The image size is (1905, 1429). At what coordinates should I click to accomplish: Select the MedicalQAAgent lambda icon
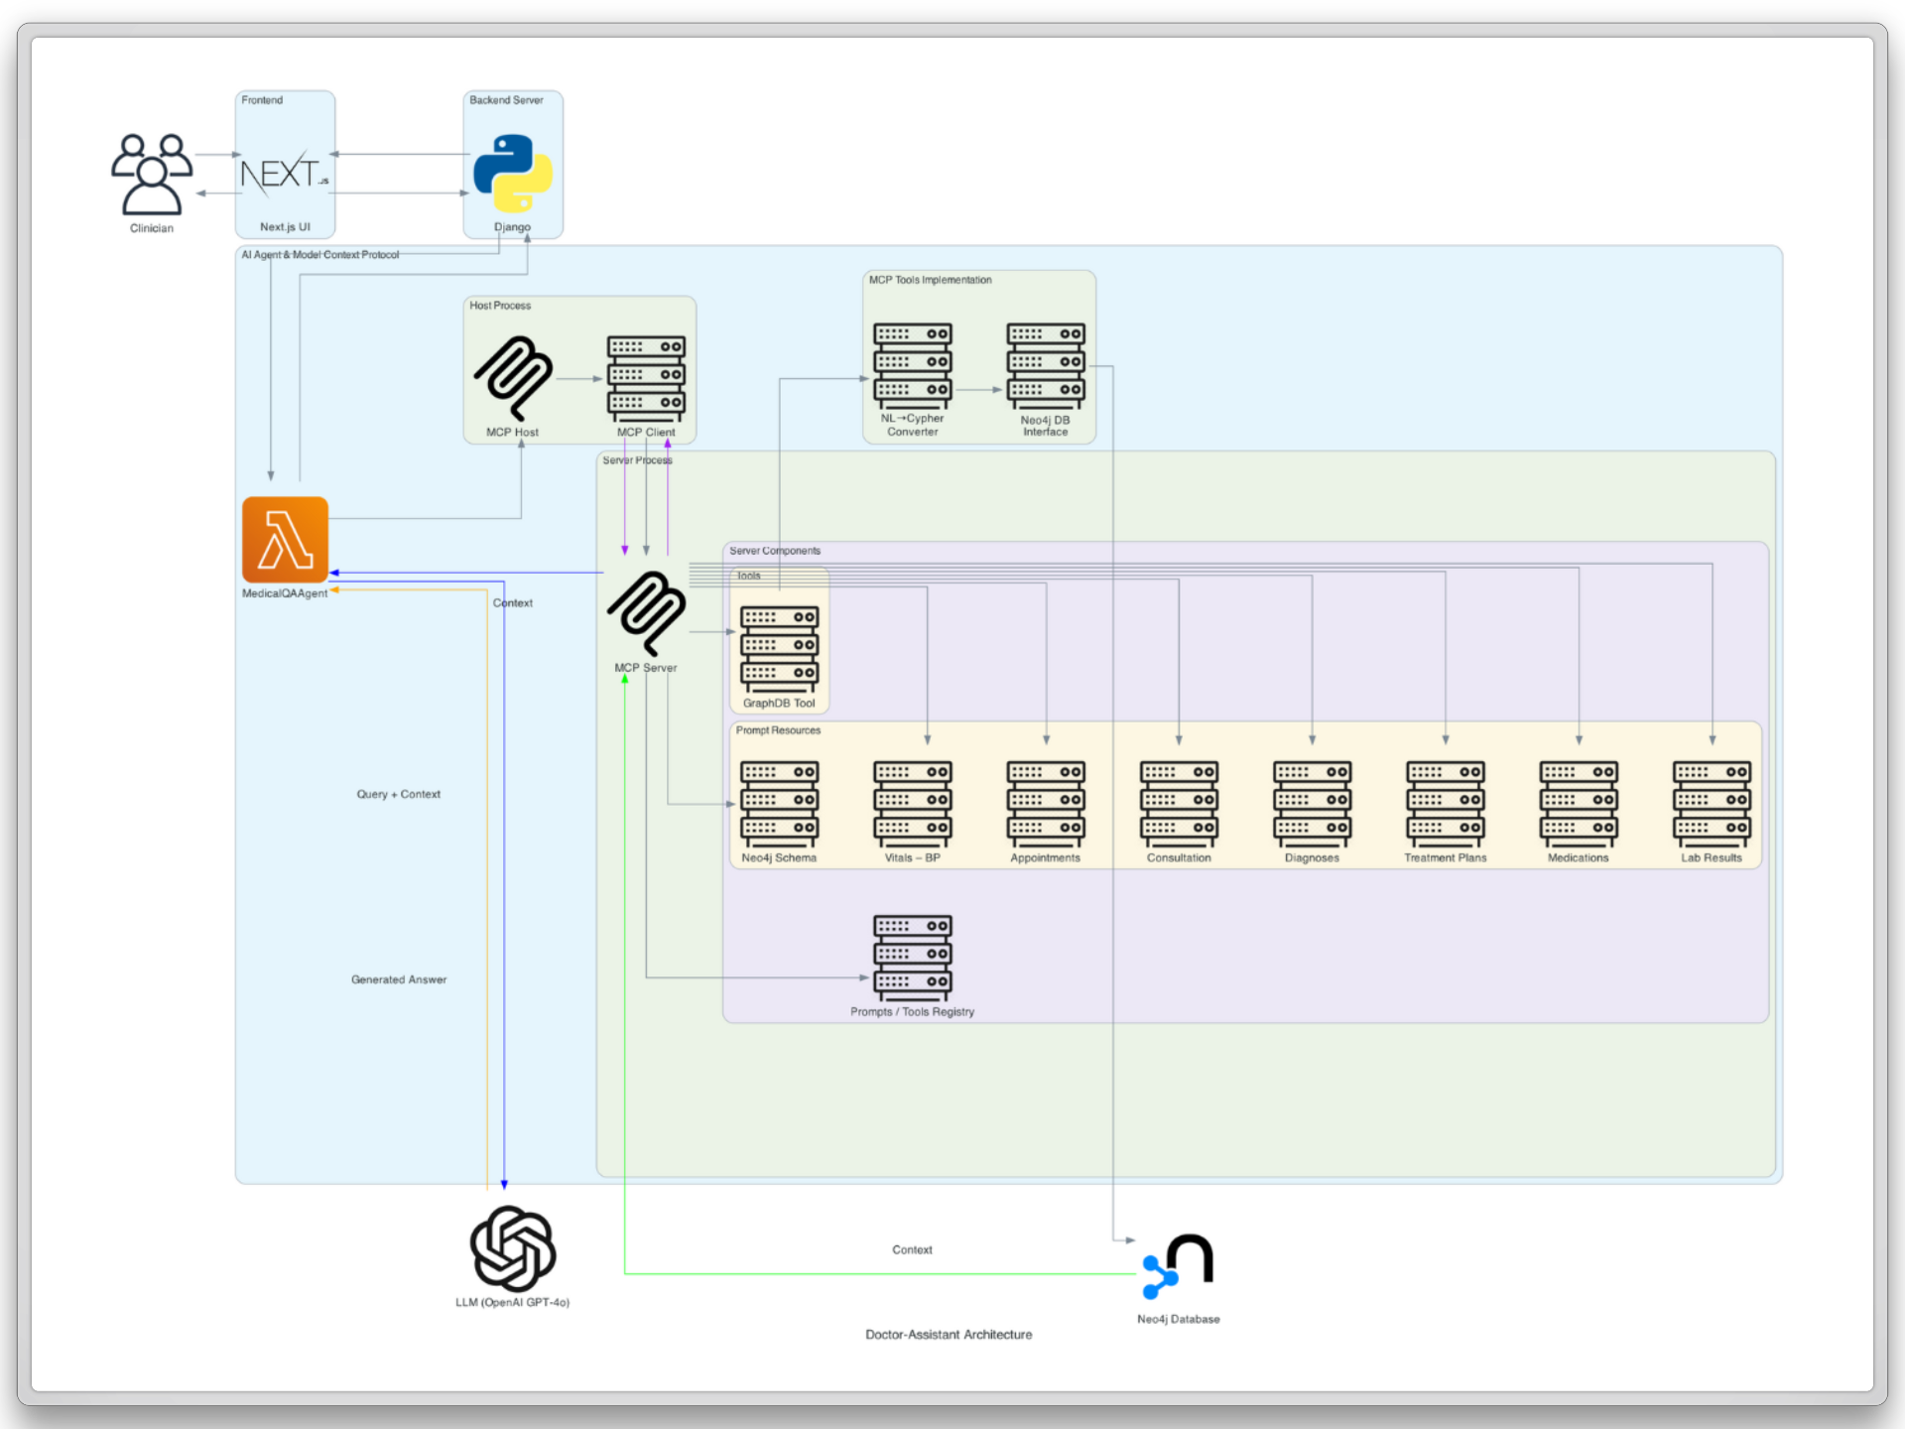285,540
